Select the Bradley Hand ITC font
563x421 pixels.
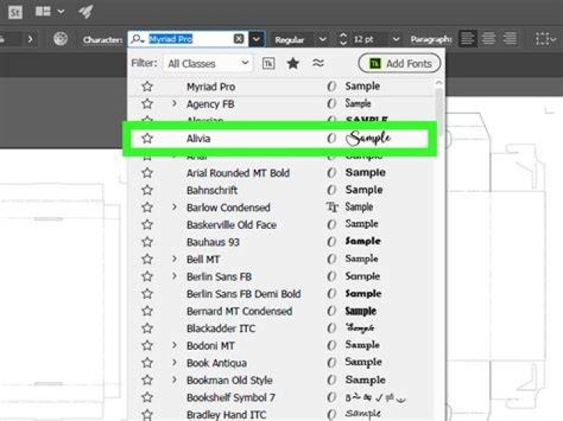[x=226, y=415]
